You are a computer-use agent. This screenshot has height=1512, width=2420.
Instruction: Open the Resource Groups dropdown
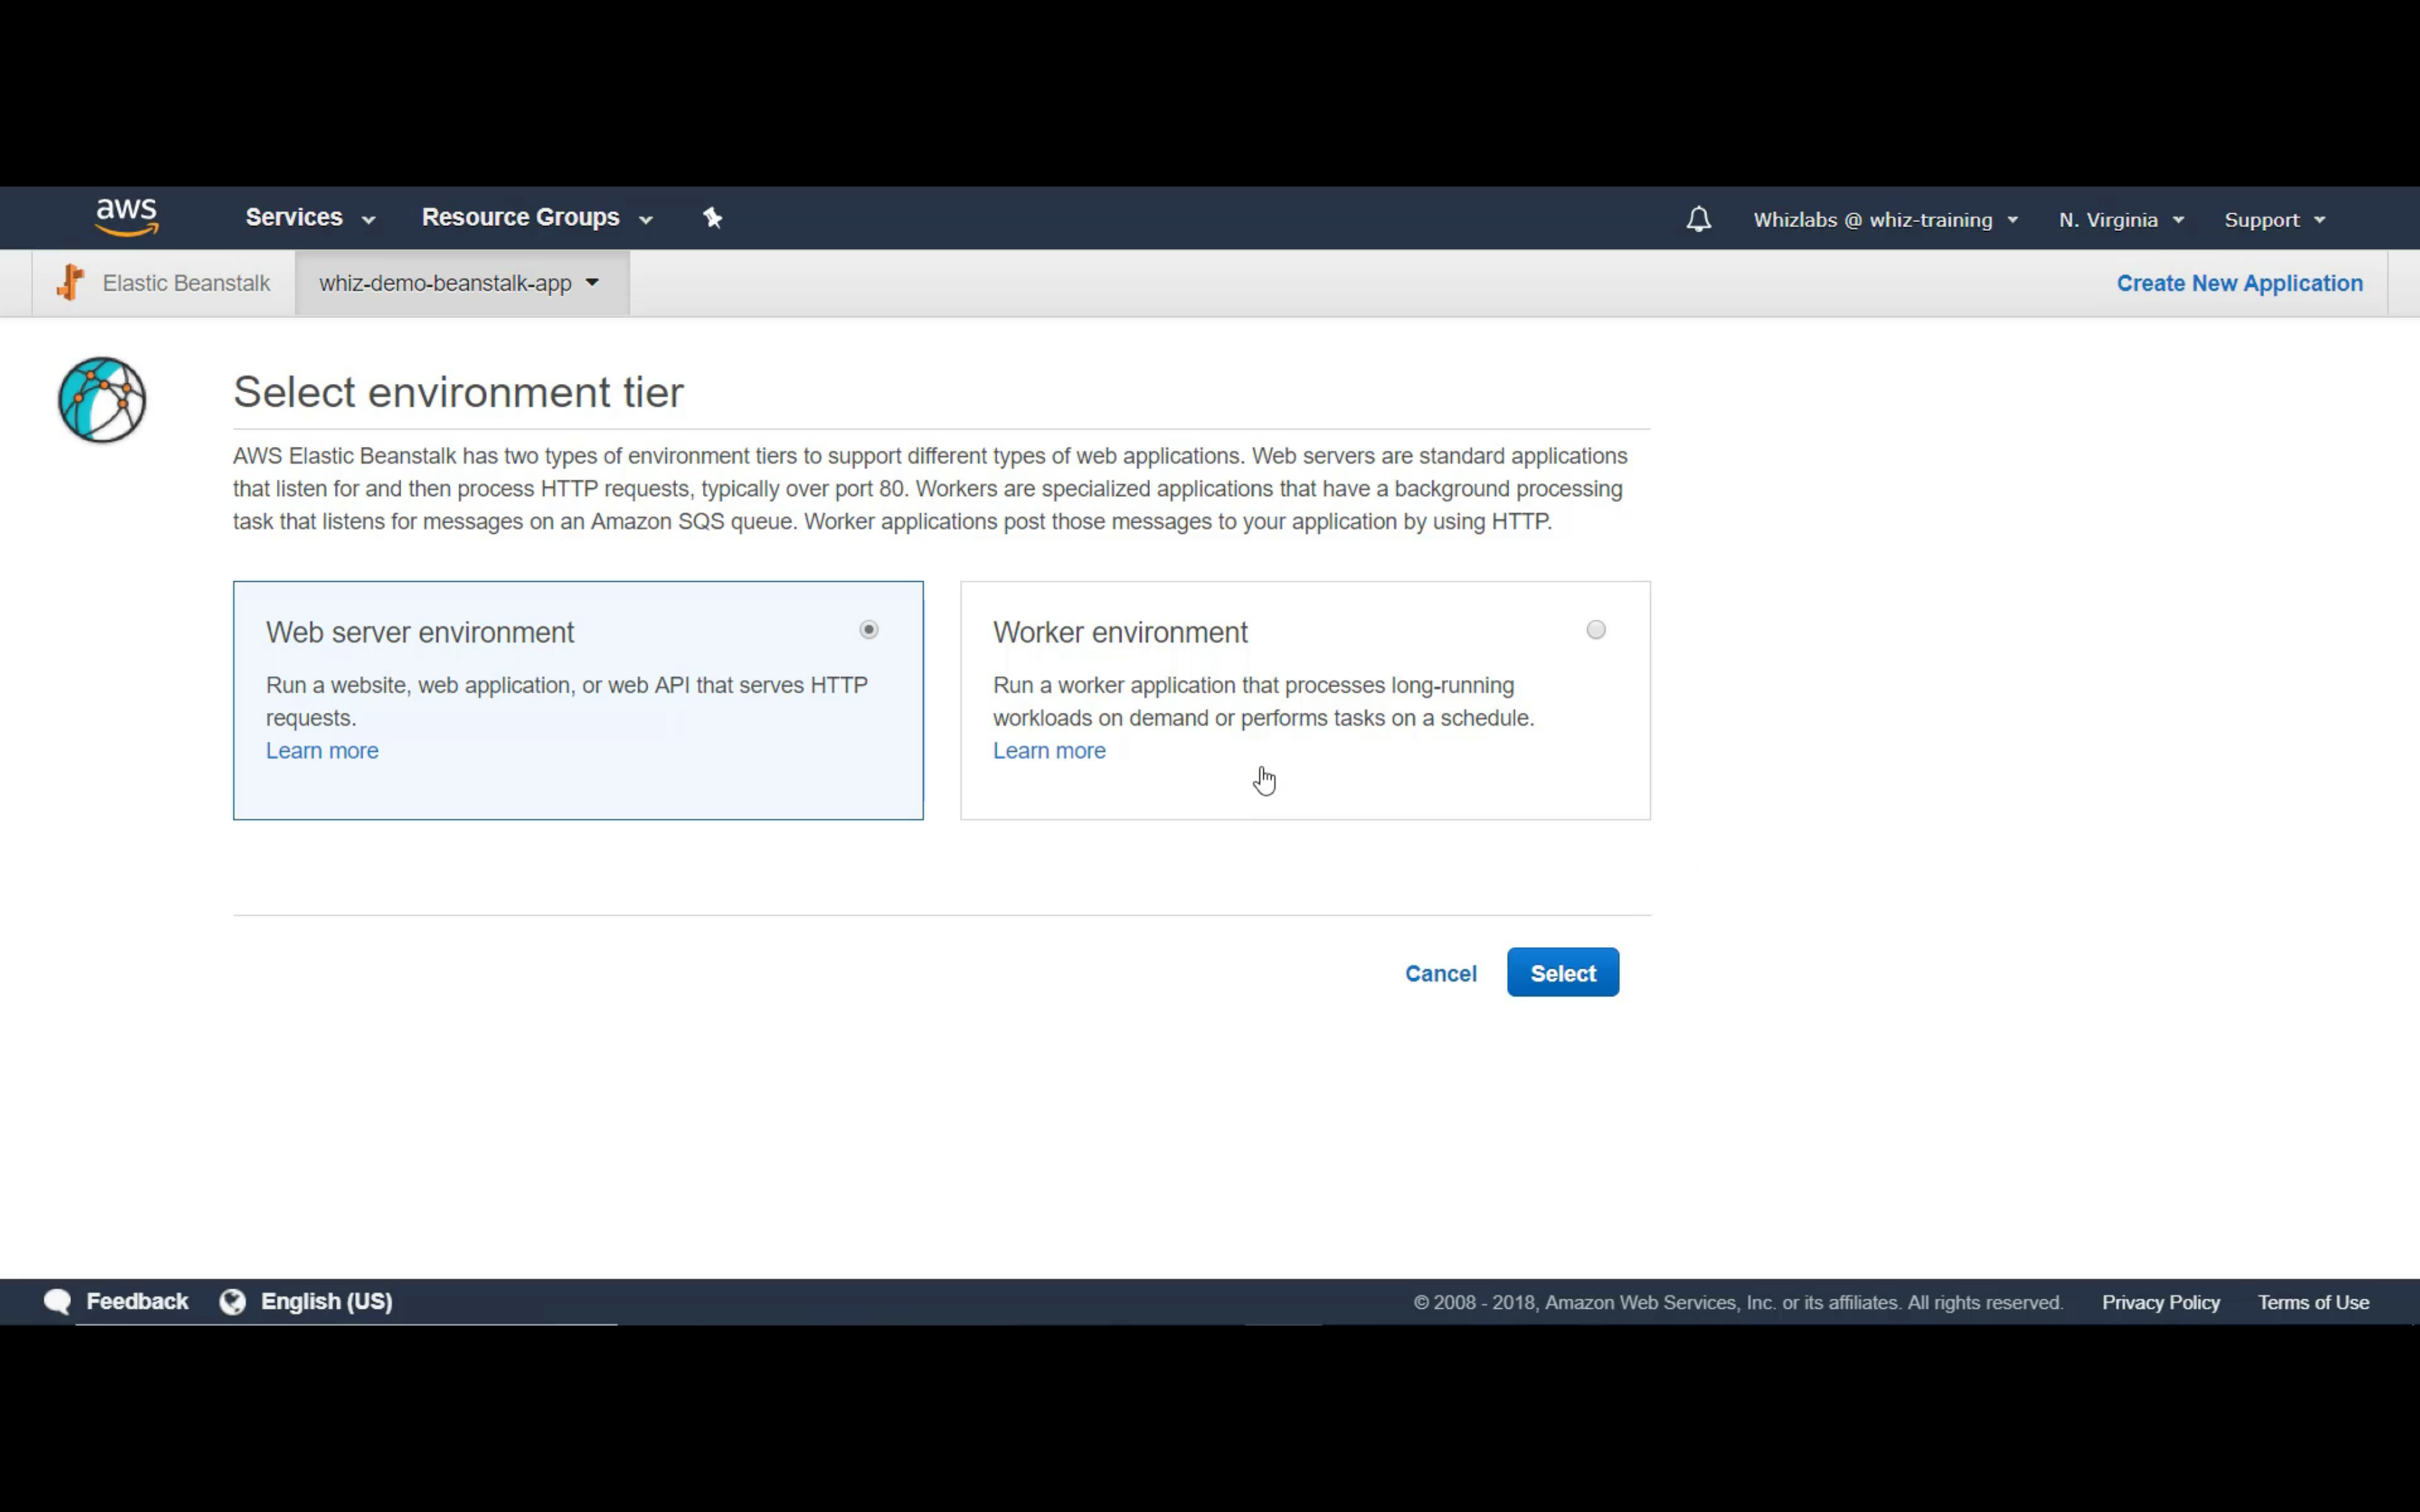(536, 218)
